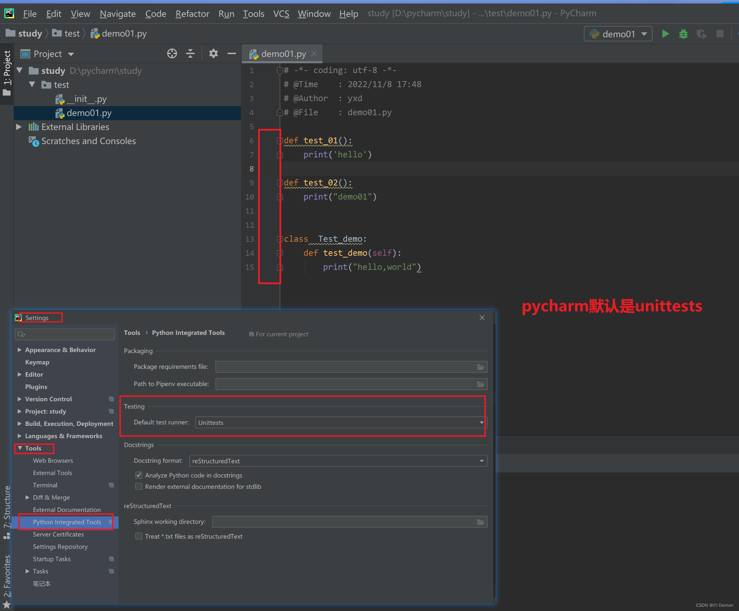
Task: Open Project view selector dropdown
Action: [47, 54]
